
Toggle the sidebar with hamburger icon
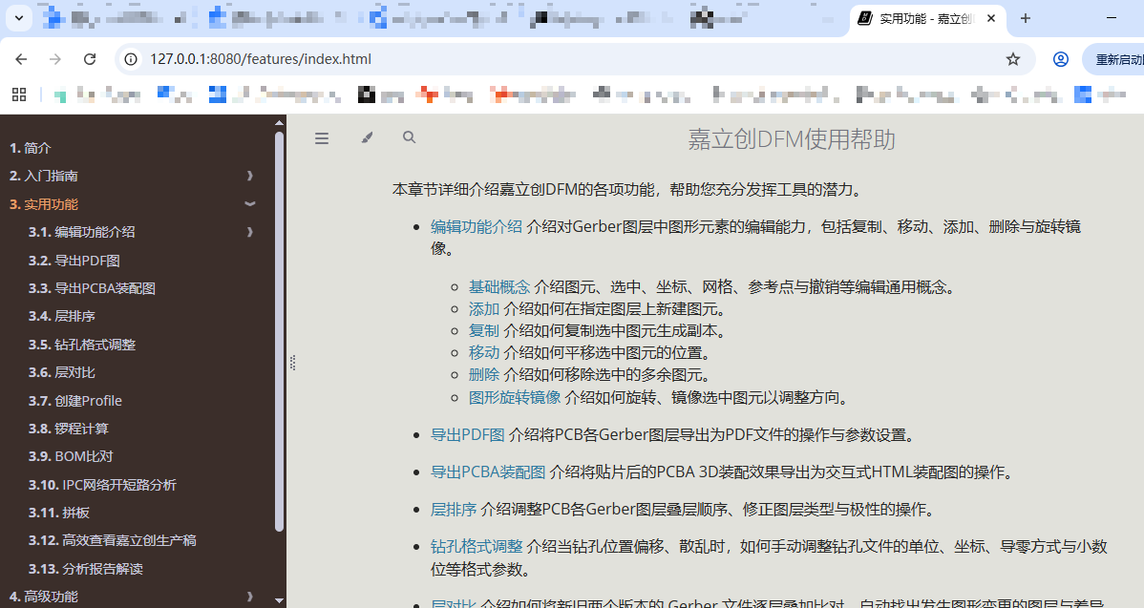322,137
